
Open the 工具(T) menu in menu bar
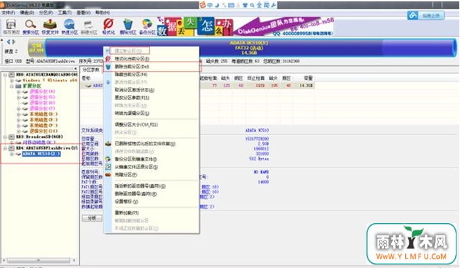(64, 12)
